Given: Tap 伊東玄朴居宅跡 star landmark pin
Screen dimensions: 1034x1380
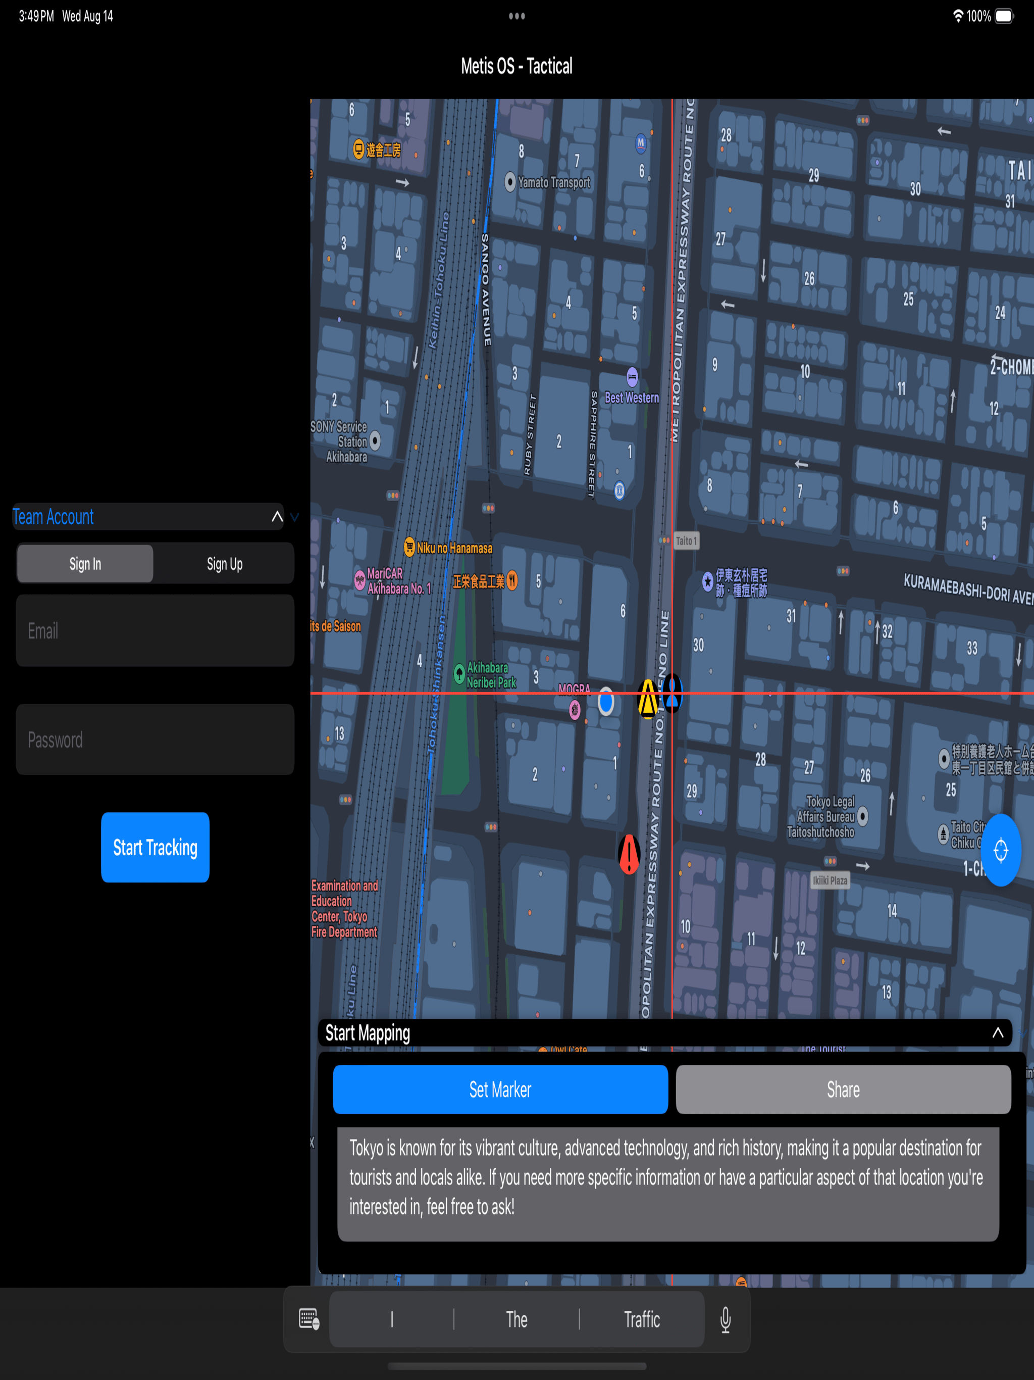Looking at the screenshot, I should click(x=707, y=581).
